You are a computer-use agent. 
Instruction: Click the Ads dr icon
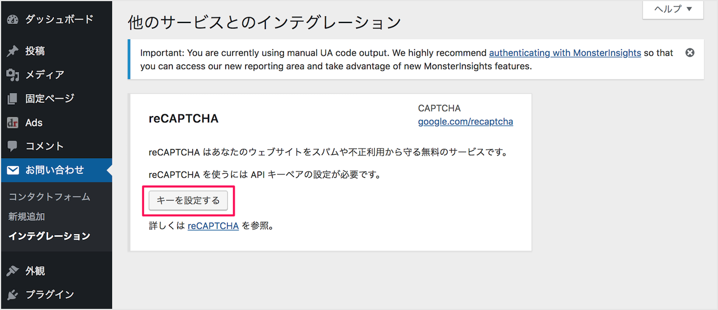tap(12, 122)
